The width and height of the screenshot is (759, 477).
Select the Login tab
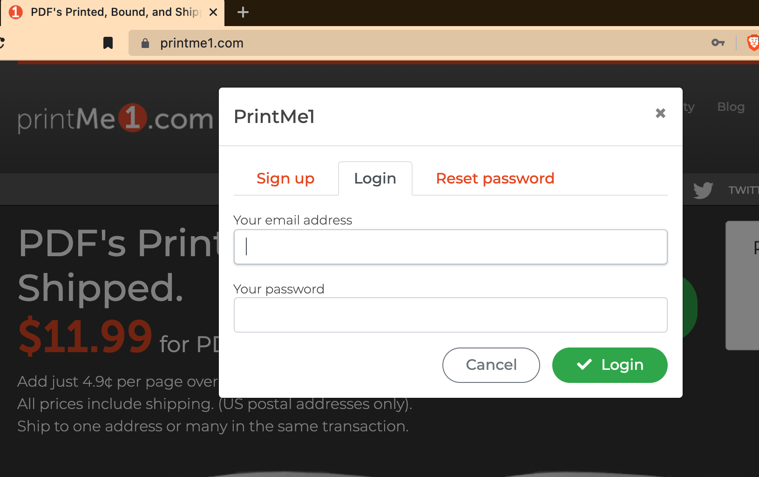pos(375,178)
